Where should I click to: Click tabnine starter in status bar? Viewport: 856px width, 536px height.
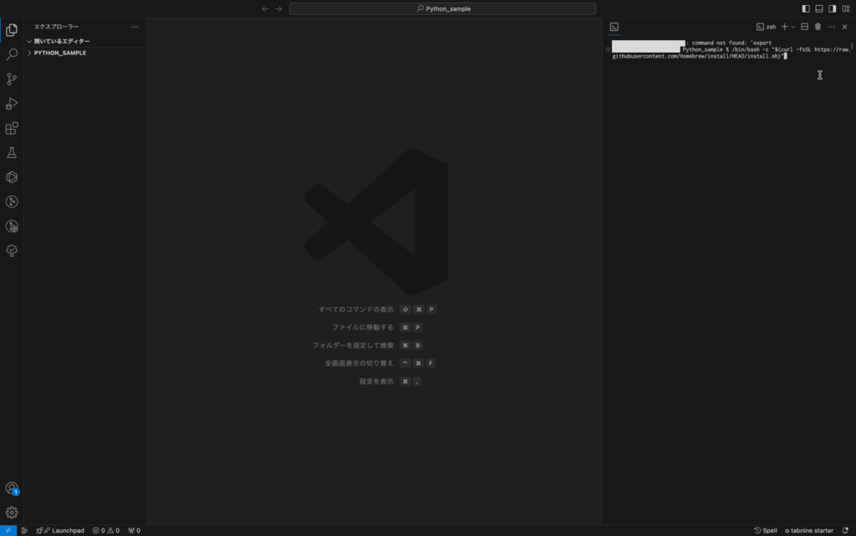click(x=808, y=530)
